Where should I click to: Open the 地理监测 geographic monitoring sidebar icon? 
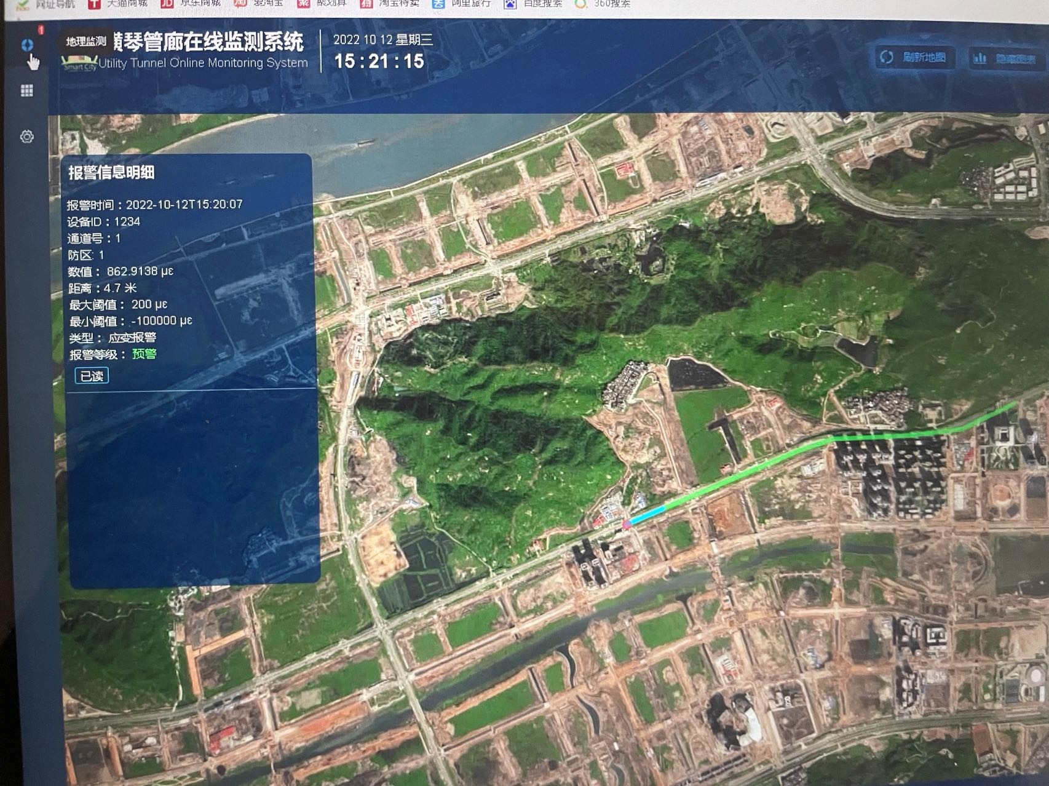point(27,45)
